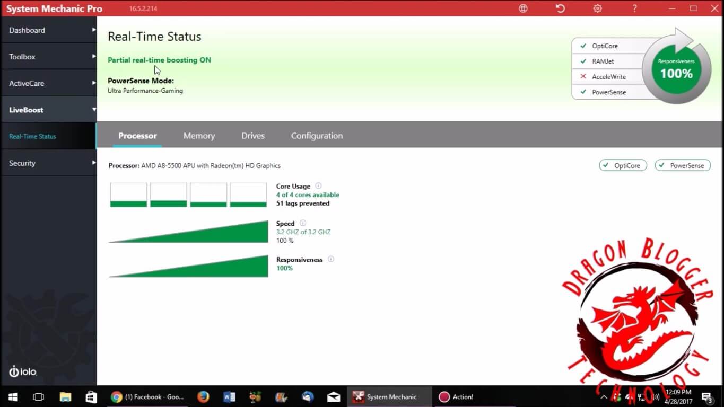Click the globe icon in title bar
Viewport: 724px width, 407px height.
tap(523, 8)
